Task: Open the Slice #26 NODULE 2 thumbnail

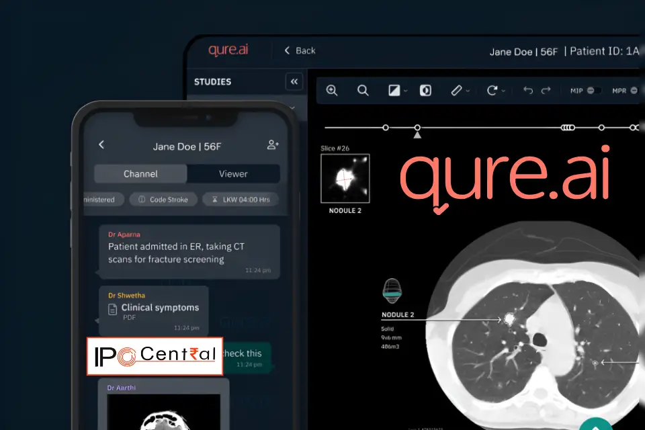Action: (345, 178)
